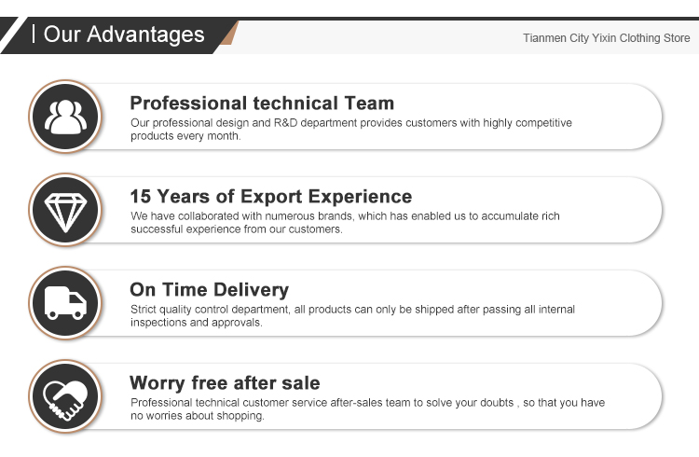The height and width of the screenshot is (457, 699).
Task: Click the vertical bar before Our Advantages
Action: click(x=34, y=34)
